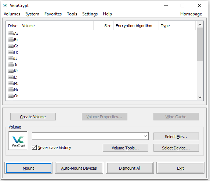Select drive A: icon in list
This screenshot has width=210, height=181.
[x=11, y=33]
